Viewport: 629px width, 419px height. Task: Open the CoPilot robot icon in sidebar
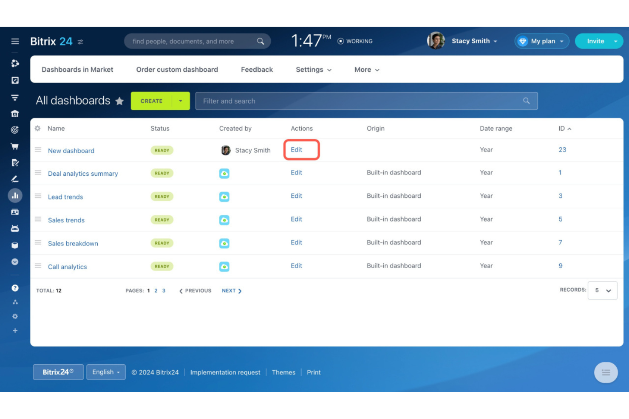(x=15, y=228)
